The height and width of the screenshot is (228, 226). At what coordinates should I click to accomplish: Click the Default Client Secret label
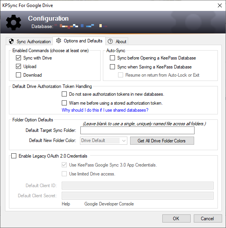point(37,196)
